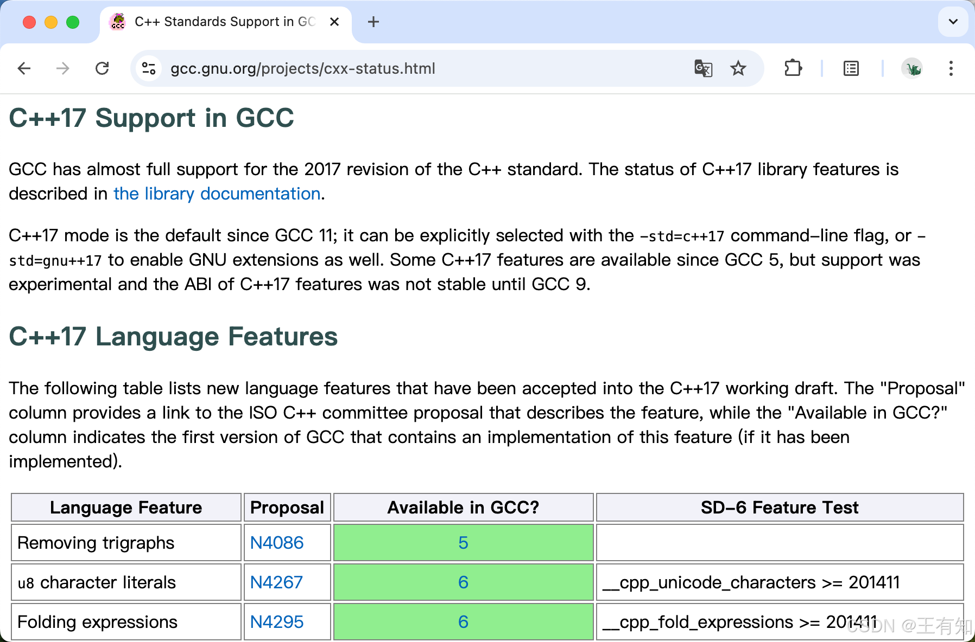Click the __cpp_unicode_characters >= 201411 cell
The height and width of the screenshot is (642, 975).
(780, 582)
